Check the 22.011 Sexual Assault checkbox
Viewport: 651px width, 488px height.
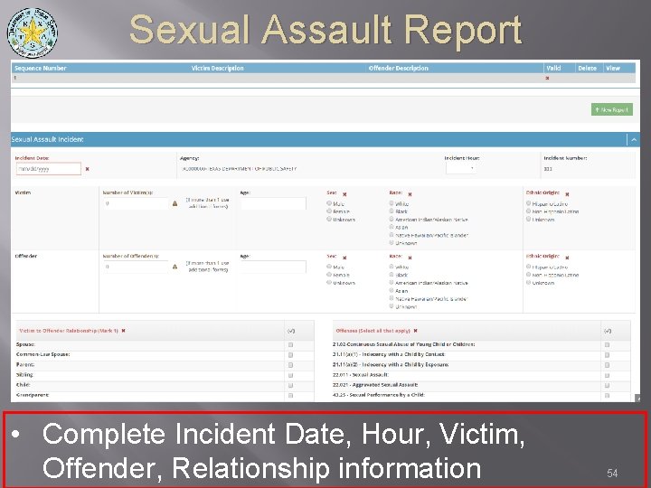coord(607,376)
